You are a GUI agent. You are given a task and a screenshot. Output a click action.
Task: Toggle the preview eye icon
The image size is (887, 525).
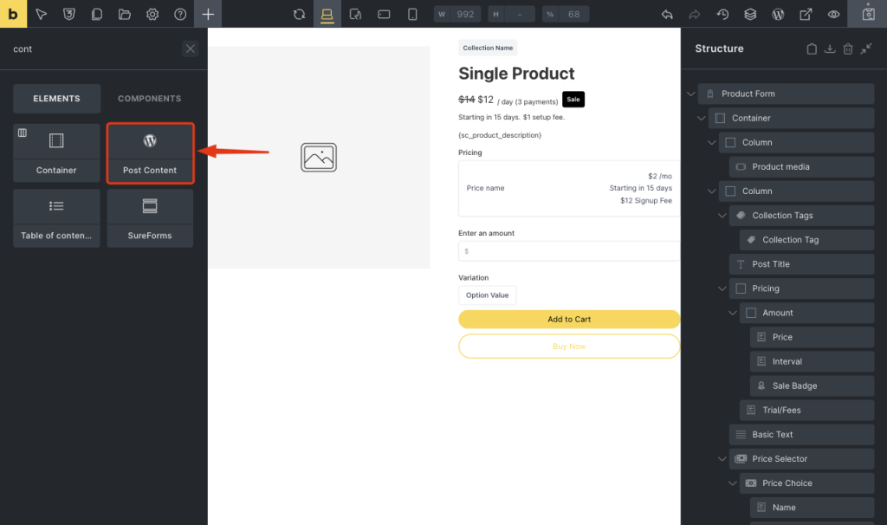click(x=833, y=14)
